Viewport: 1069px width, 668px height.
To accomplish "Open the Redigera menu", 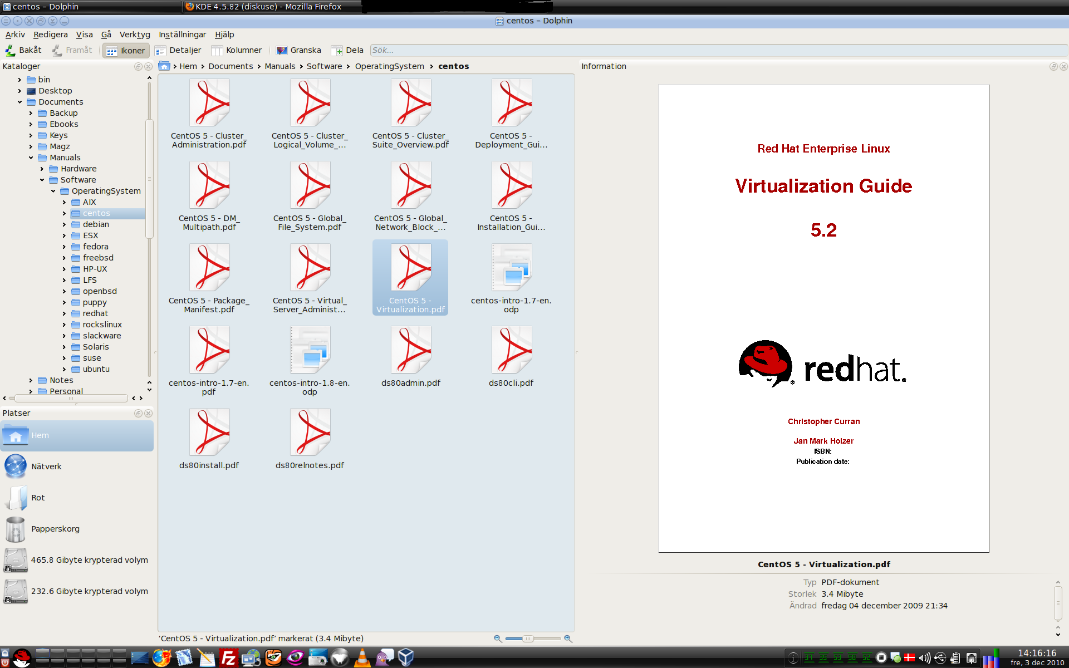I will point(51,35).
